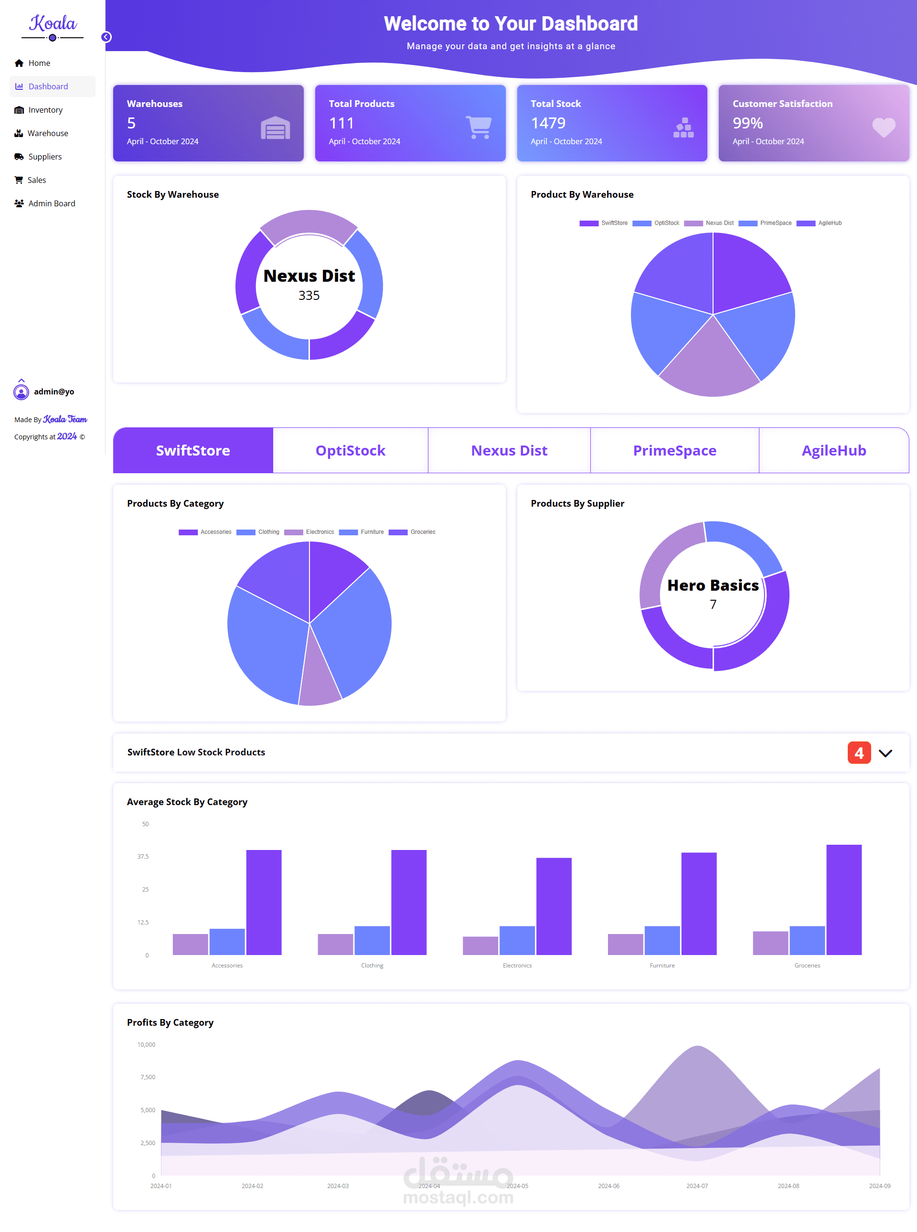Click the Groceries legend color swatch
Image resolution: width=917 pixels, height=1232 pixels.
pyautogui.click(x=398, y=532)
